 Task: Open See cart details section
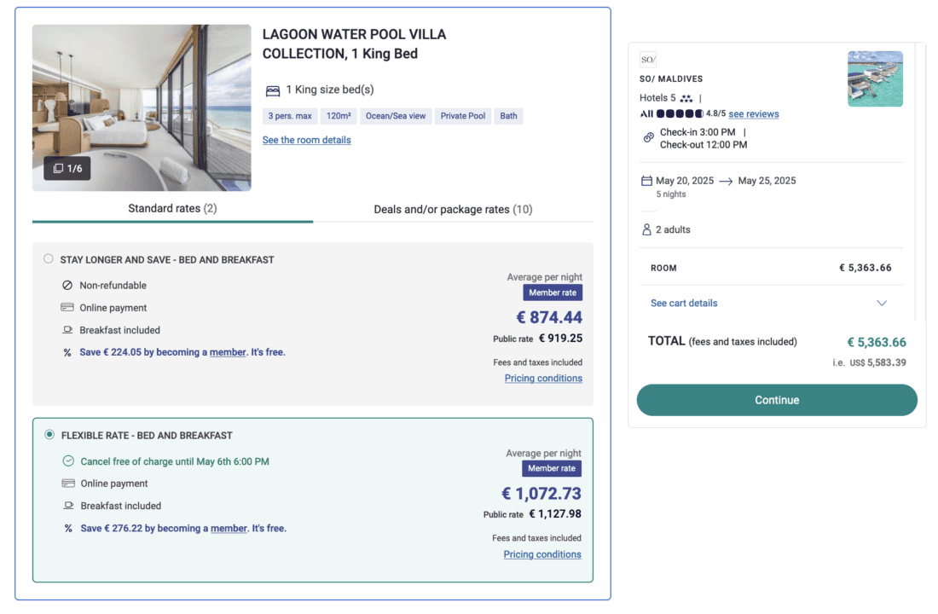pyautogui.click(x=684, y=304)
